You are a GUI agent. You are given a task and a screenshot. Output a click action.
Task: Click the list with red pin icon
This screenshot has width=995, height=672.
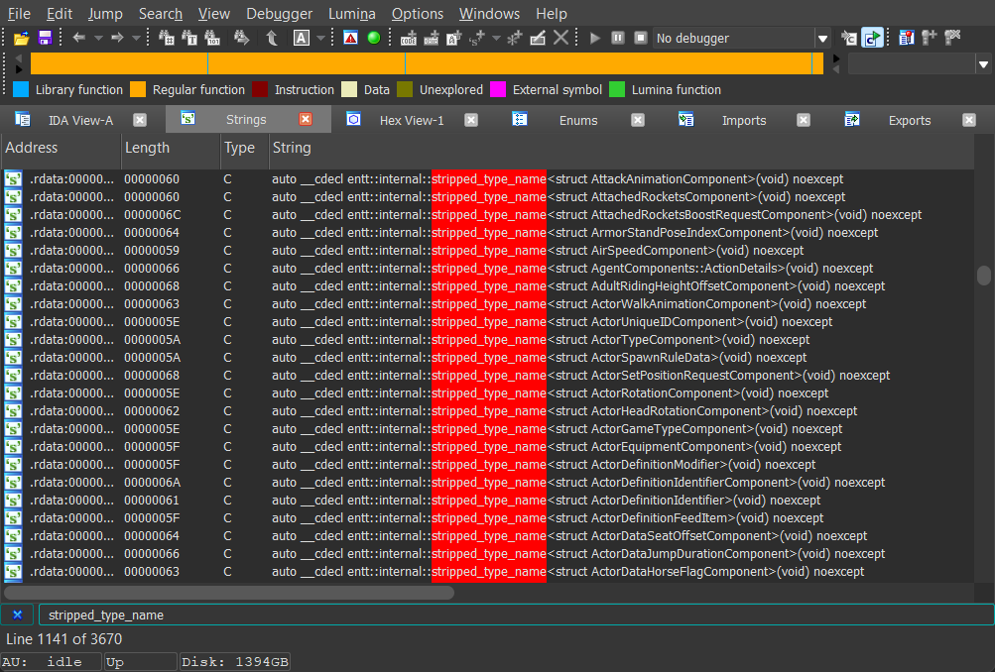(x=907, y=38)
